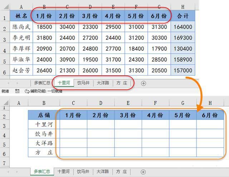Click the cell containing 26000
The image size is (229, 177).
click(x=90, y=70)
